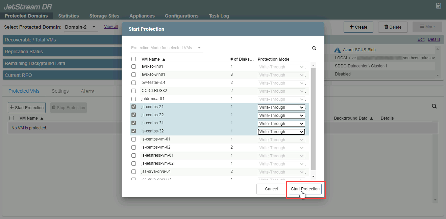Screen dimensions: 446x219
Task: Click the Azure-SCUS-Blob storage icon
Action: pyautogui.click(x=338, y=50)
